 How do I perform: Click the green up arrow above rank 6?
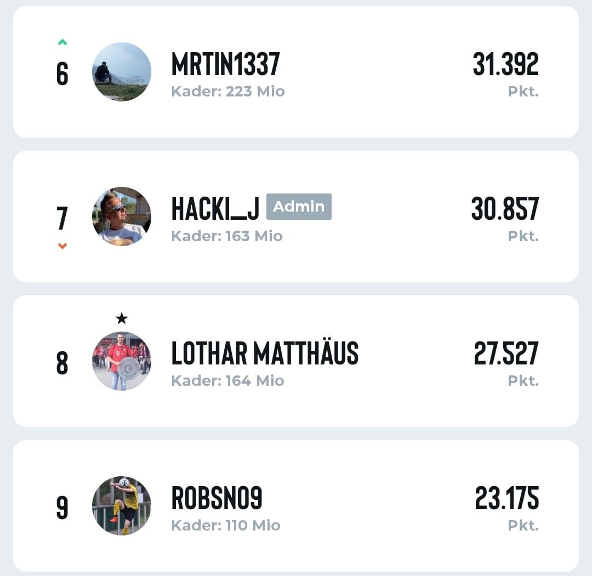[62, 42]
